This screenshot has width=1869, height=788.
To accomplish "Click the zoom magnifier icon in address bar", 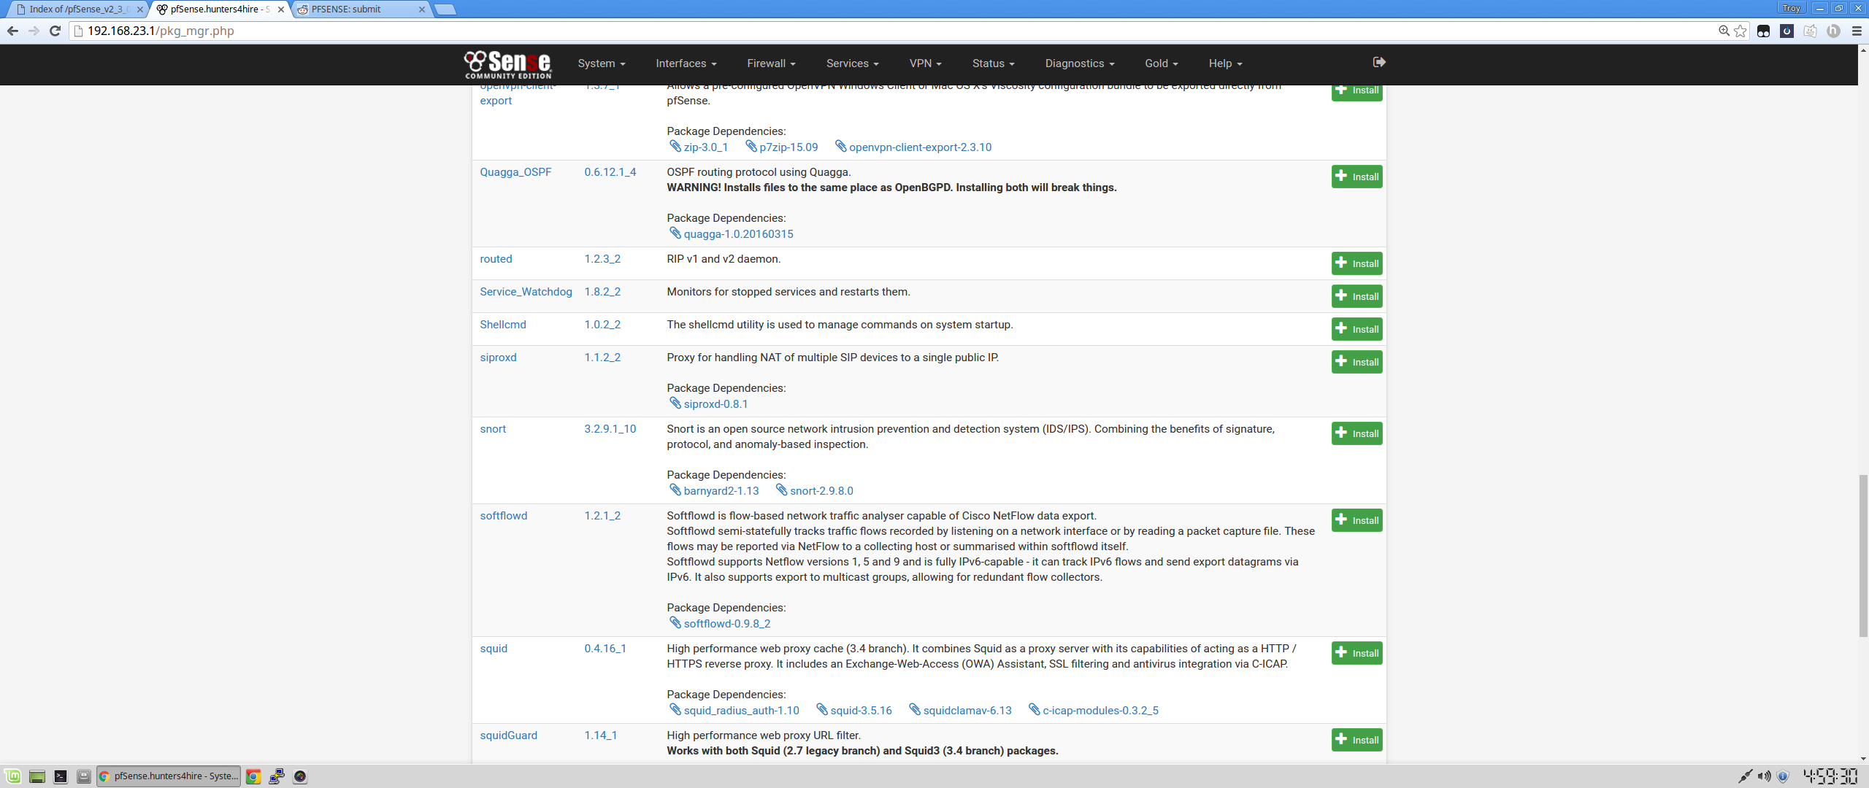I will tap(1724, 31).
